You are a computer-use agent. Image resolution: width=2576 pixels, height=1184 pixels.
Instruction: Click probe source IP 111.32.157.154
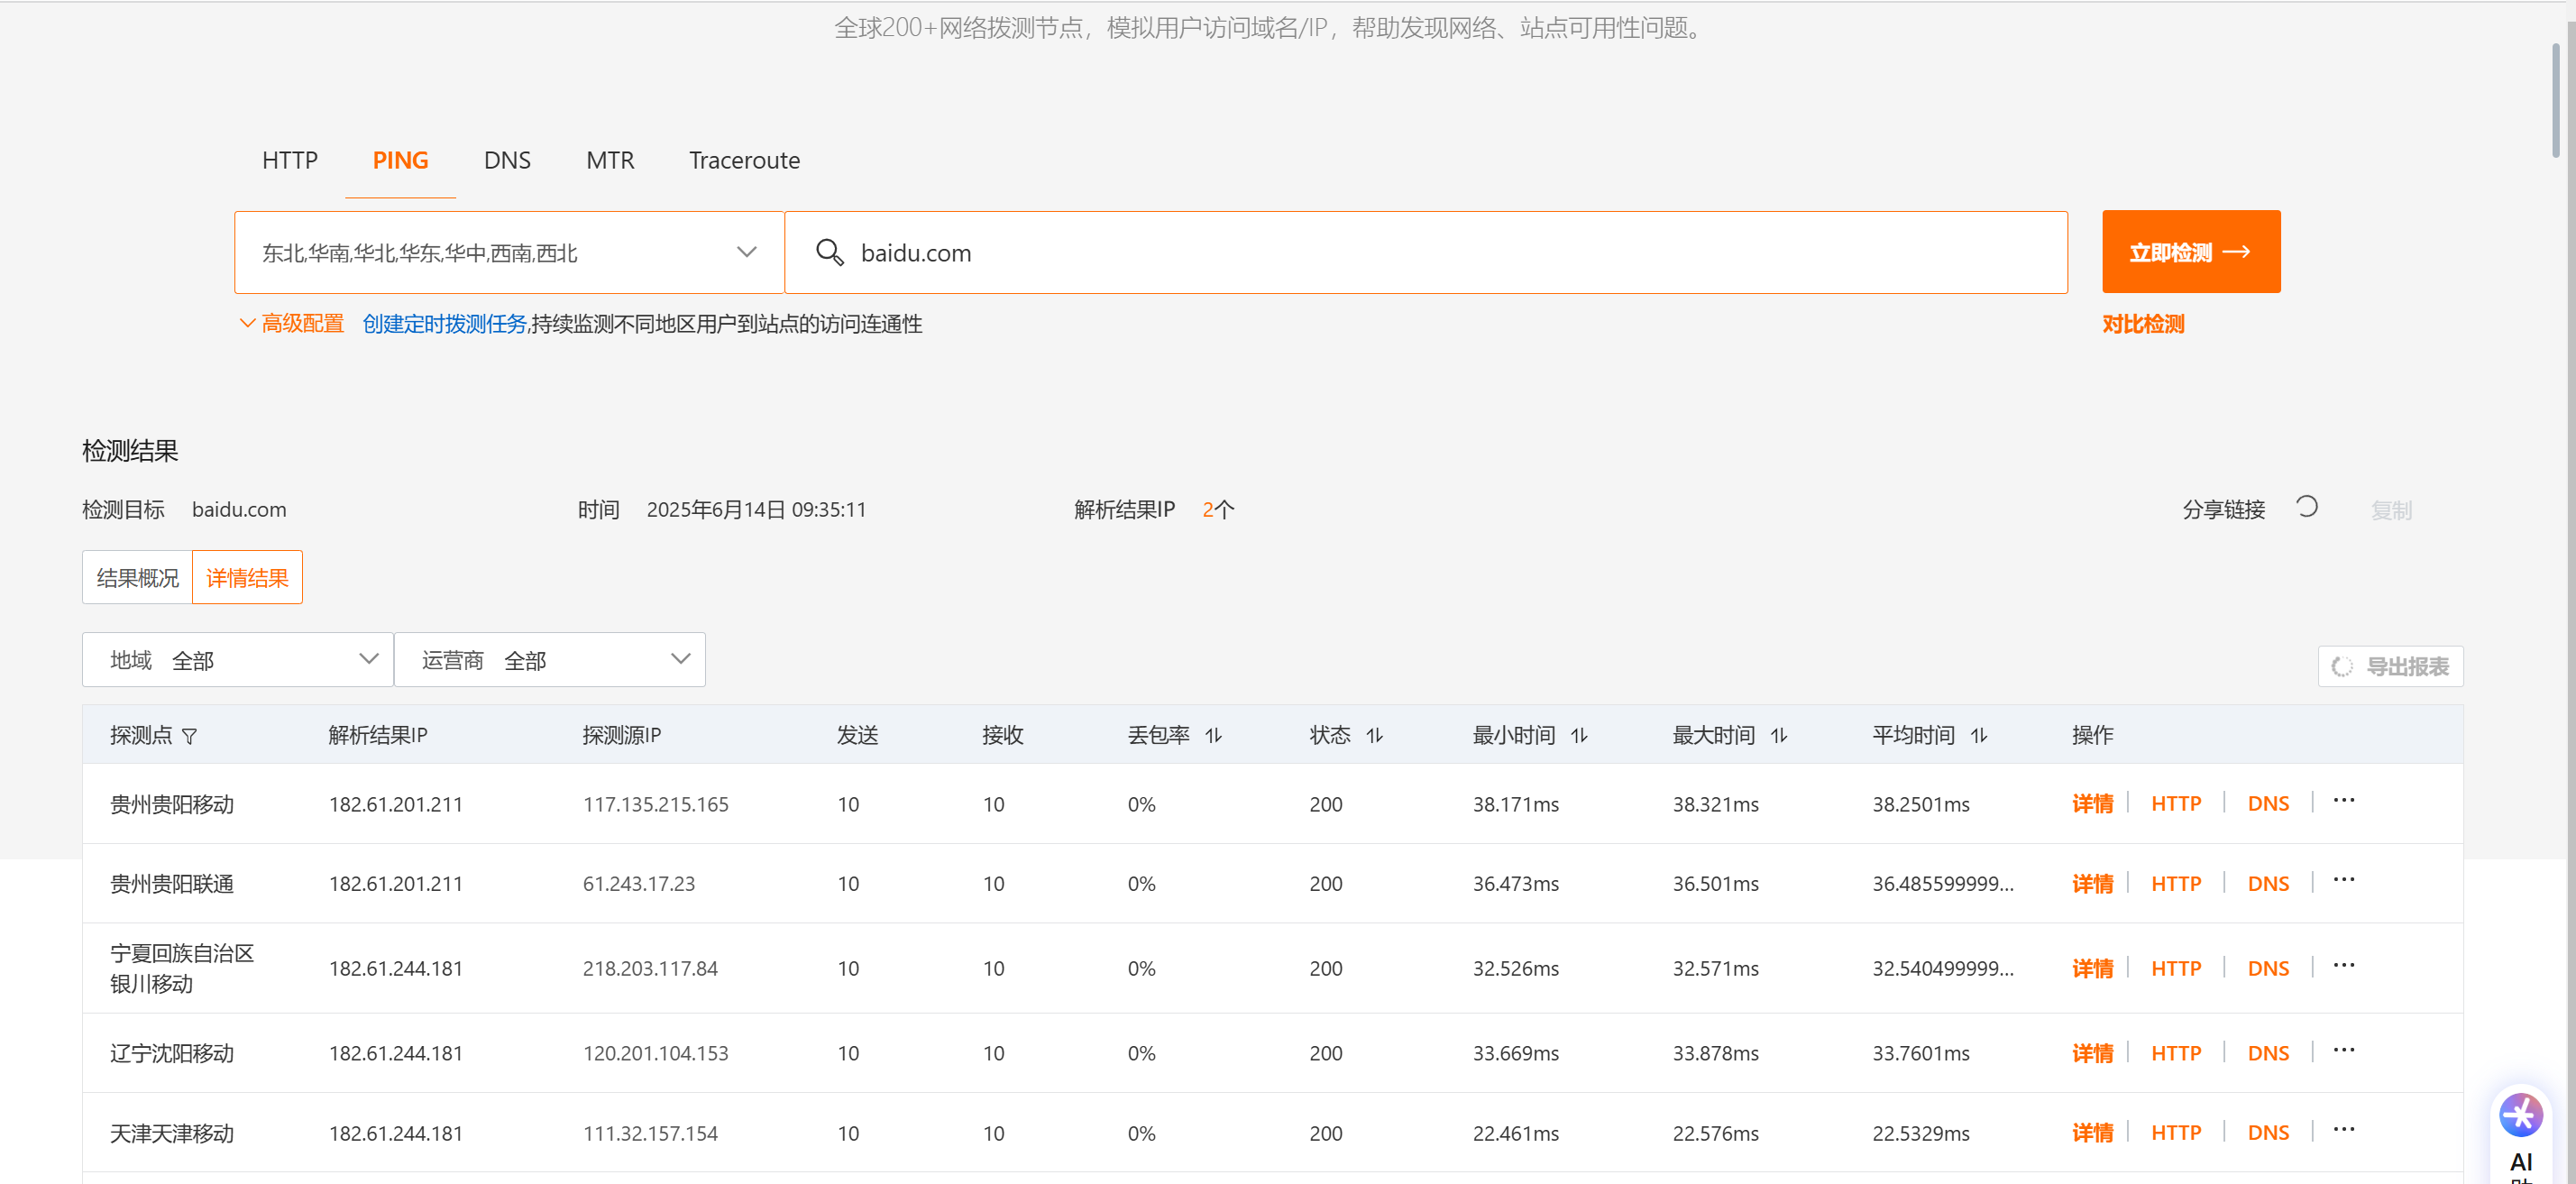[651, 1133]
